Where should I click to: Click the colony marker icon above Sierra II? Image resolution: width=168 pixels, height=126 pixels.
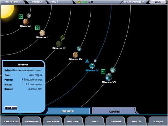pyautogui.click(x=37, y=28)
